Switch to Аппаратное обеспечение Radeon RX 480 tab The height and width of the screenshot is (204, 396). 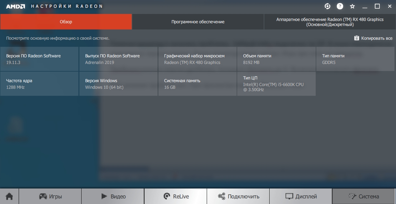click(x=330, y=22)
